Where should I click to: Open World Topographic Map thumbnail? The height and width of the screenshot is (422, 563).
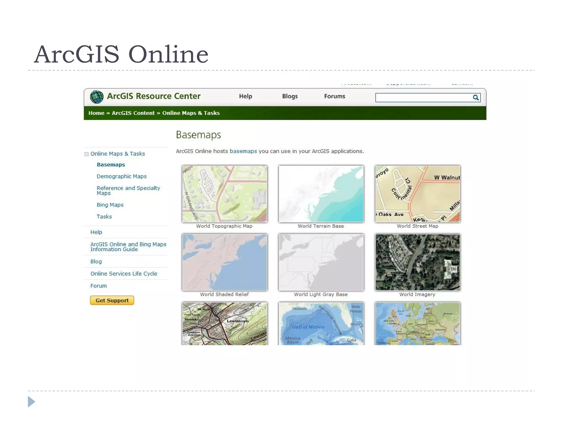[225, 194]
